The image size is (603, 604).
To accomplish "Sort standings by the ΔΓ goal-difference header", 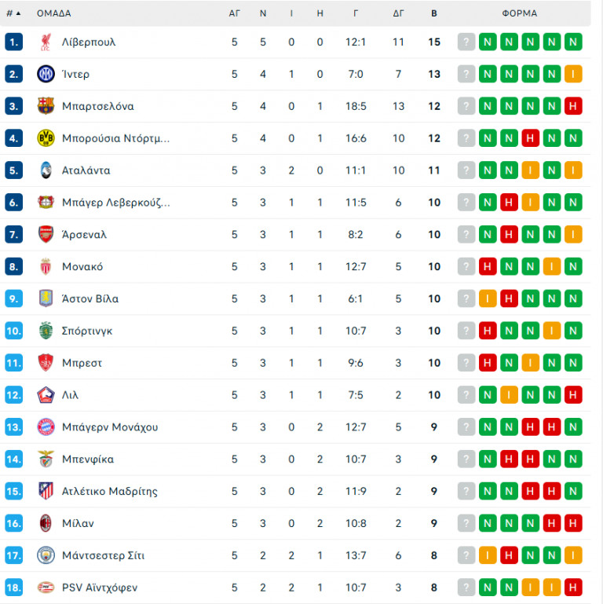I will (399, 13).
